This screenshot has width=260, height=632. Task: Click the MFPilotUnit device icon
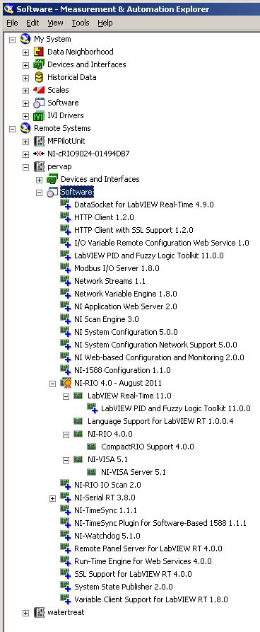39,141
